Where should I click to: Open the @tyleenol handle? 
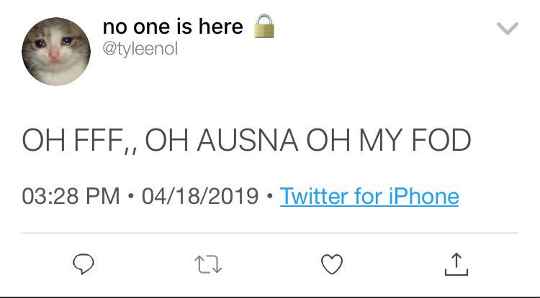coord(140,49)
